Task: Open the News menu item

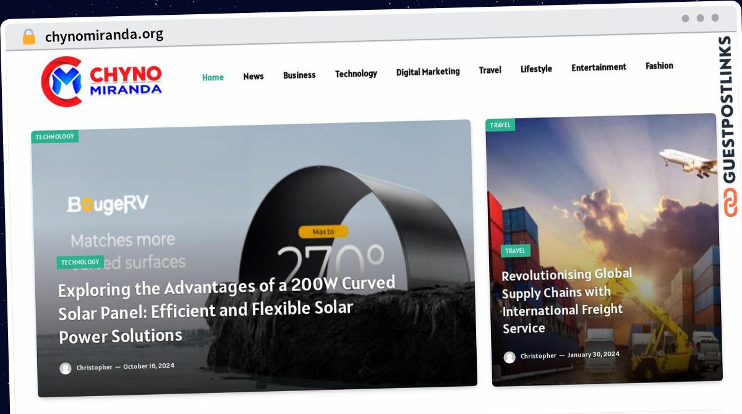Action: coord(254,76)
